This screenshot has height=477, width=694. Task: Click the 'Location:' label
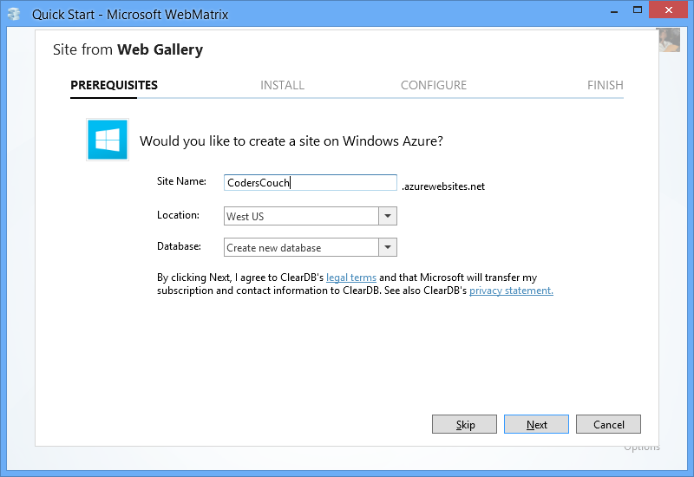(178, 215)
